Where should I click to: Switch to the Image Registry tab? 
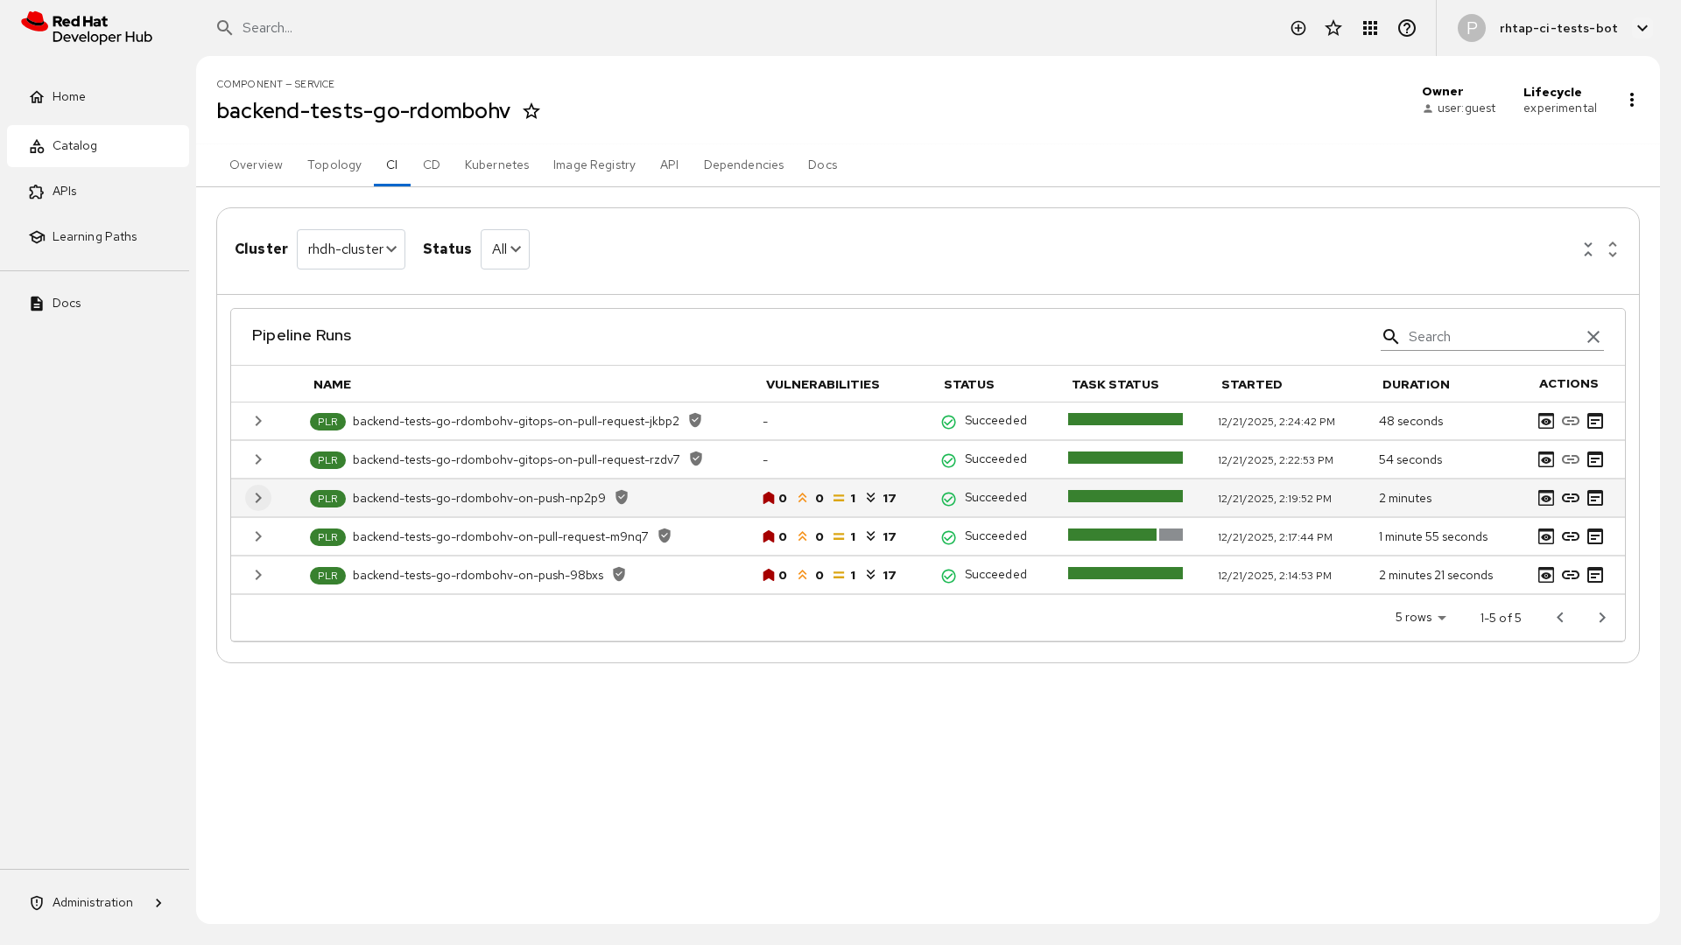[x=594, y=164]
